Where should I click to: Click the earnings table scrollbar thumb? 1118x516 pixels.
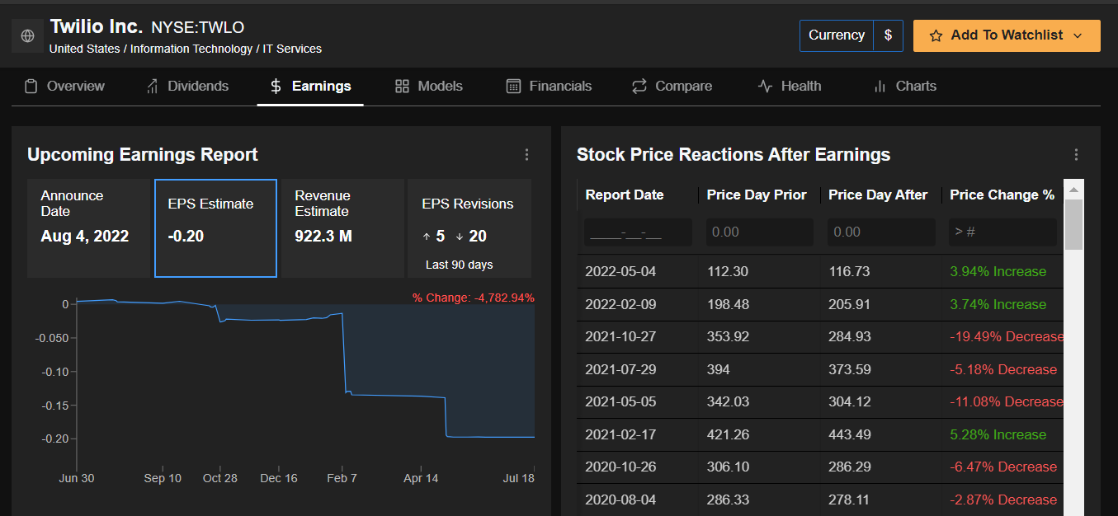(1073, 224)
